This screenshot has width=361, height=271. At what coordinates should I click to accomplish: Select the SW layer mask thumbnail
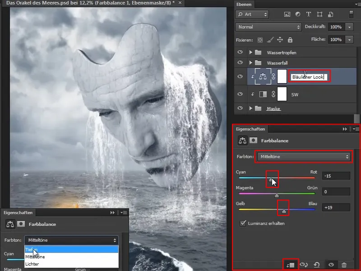pyautogui.click(x=282, y=94)
